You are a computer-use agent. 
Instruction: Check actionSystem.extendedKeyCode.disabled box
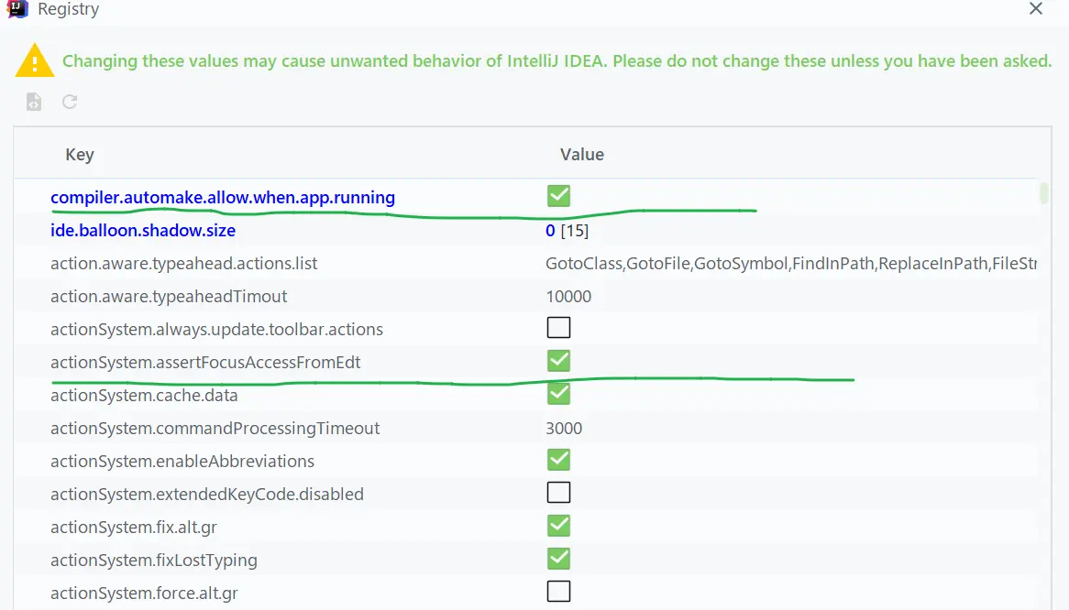click(x=558, y=493)
